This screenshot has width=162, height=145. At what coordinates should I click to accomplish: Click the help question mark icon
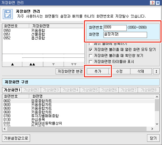click(152, 3)
